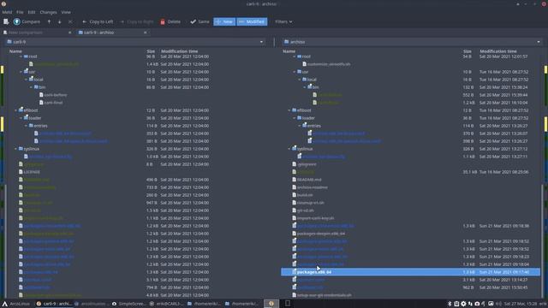Close the carli-9 : archiso tab

pyautogui.click(x=145, y=33)
